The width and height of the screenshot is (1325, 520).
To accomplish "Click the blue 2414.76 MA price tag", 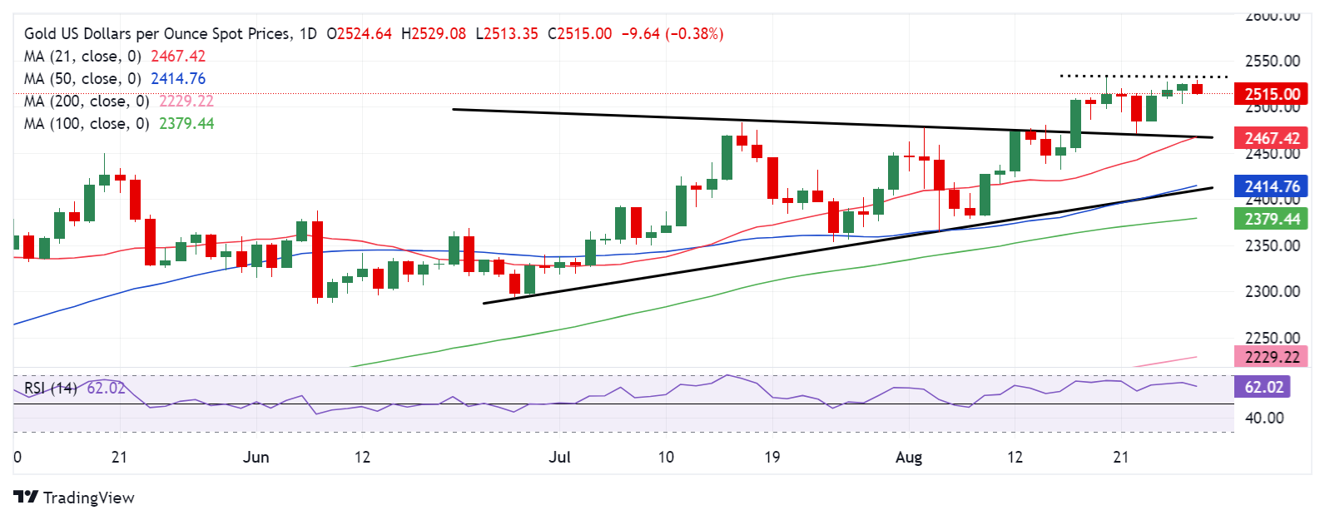I will point(1271,186).
